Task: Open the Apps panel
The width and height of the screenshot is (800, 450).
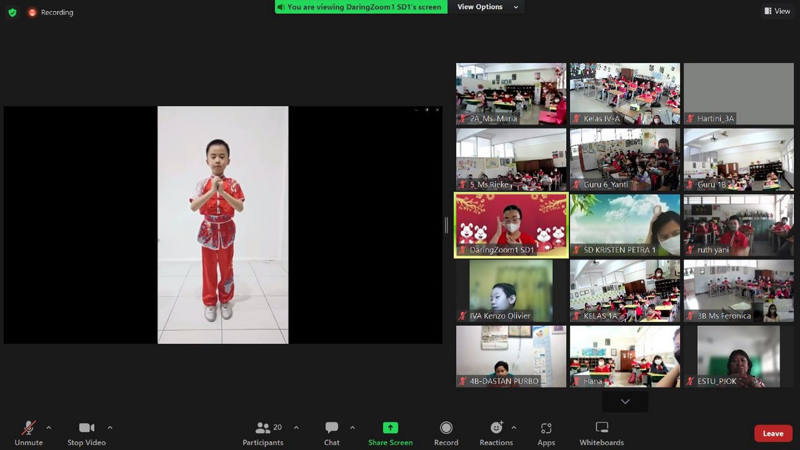Action: [546, 433]
